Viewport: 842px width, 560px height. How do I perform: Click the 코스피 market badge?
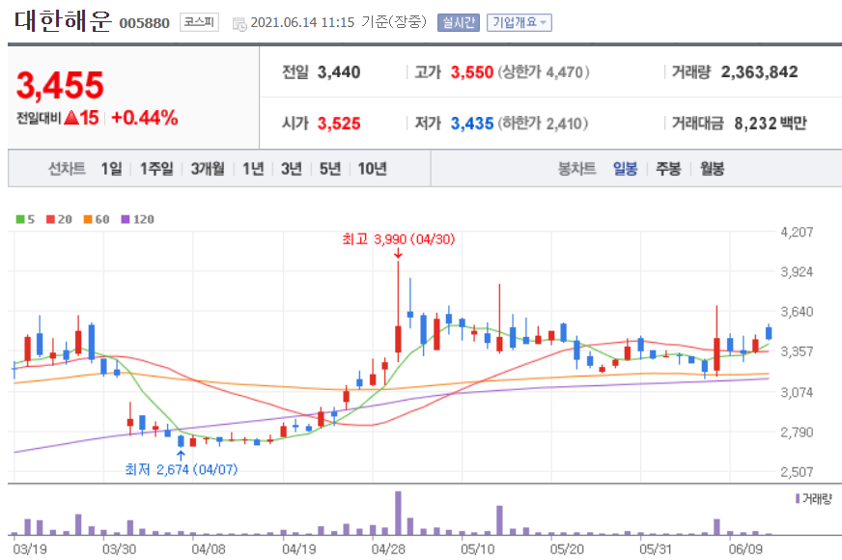[x=199, y=22]
